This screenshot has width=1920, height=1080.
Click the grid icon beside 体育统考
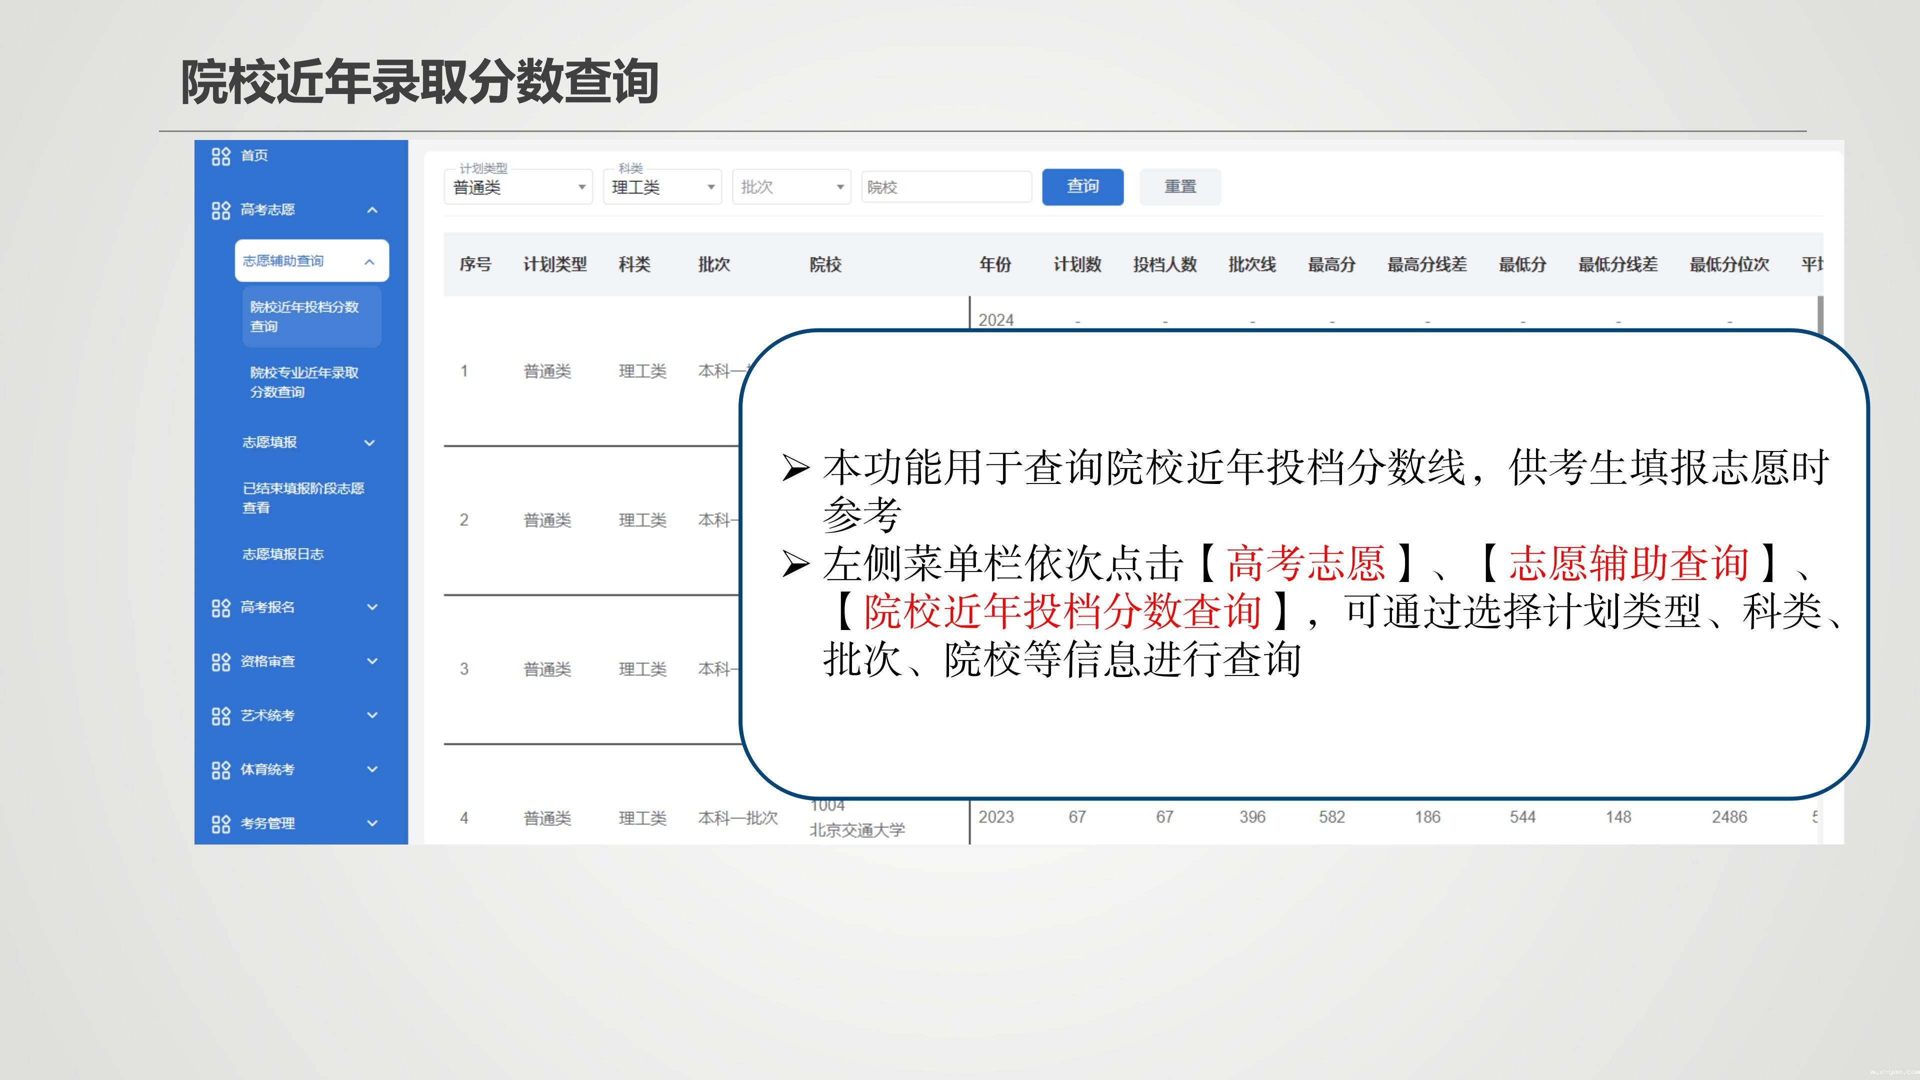click(220, 770)
